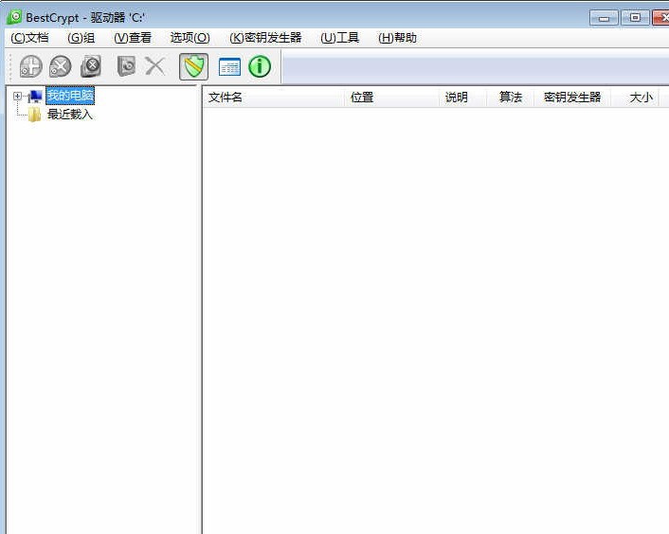This screenshot has width=669, height=534.
Task: Open the (G)组 menu
Action: pyautogui.click(x=81, y=38)
